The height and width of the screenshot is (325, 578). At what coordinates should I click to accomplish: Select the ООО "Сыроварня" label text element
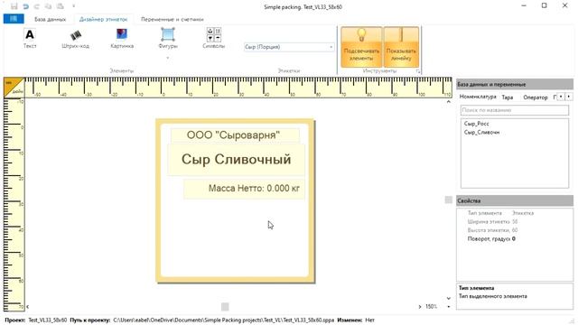(x=235, y=135)
